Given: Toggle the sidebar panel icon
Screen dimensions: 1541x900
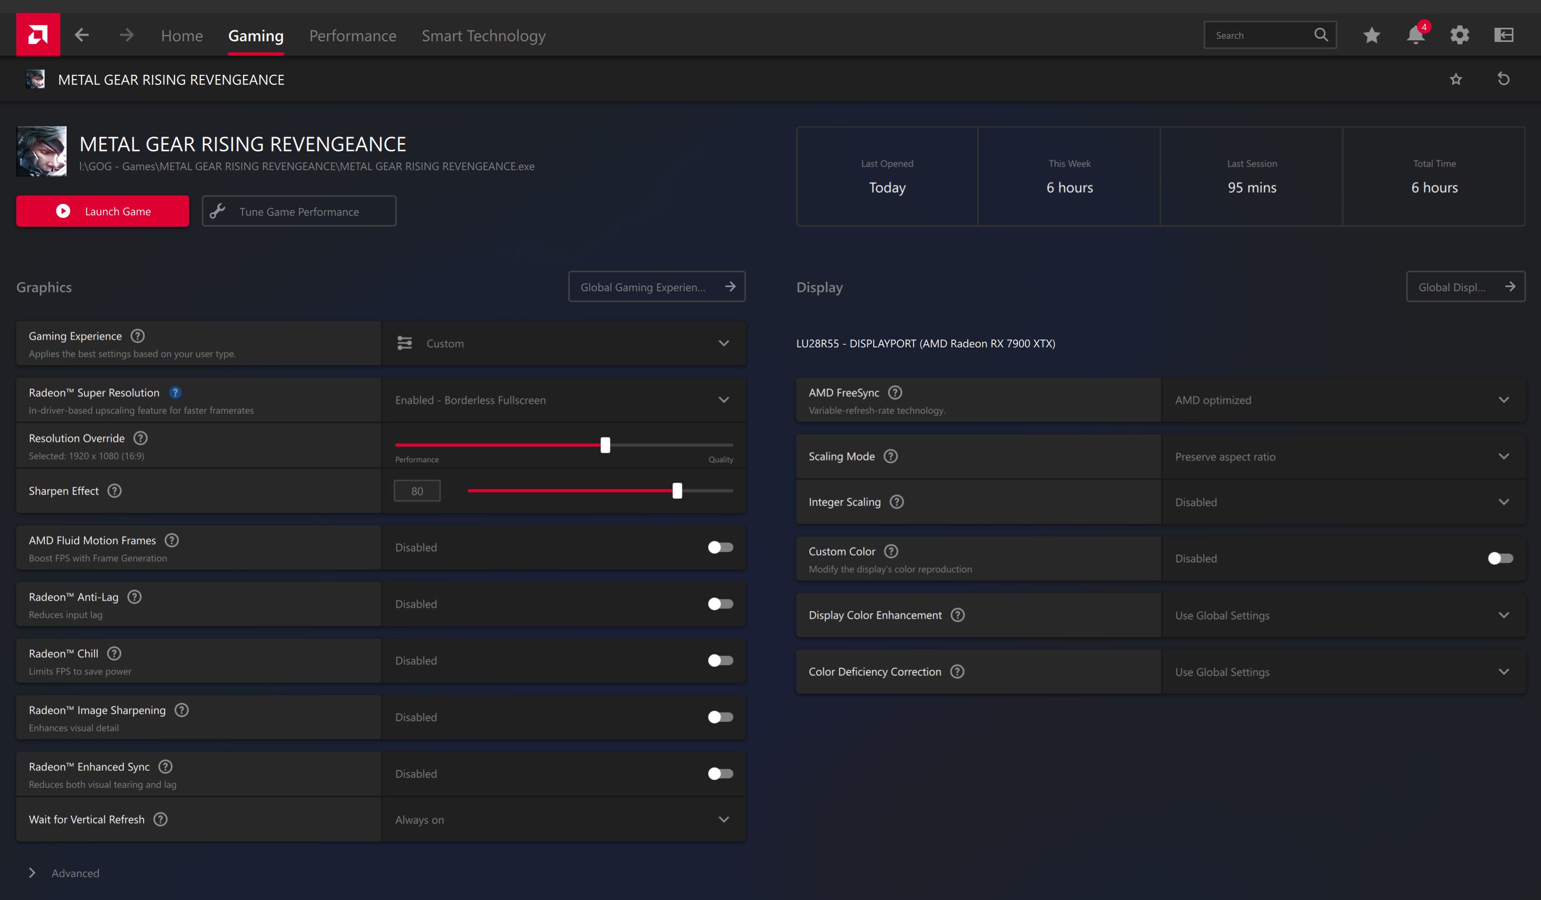Looking at the screenshot, I should 1504,35.
